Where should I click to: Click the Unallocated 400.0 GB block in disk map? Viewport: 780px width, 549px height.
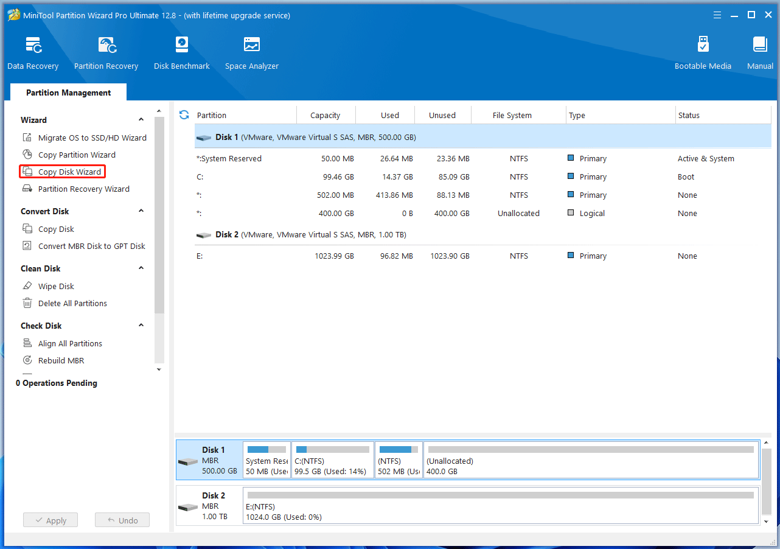tap(591, 460)
